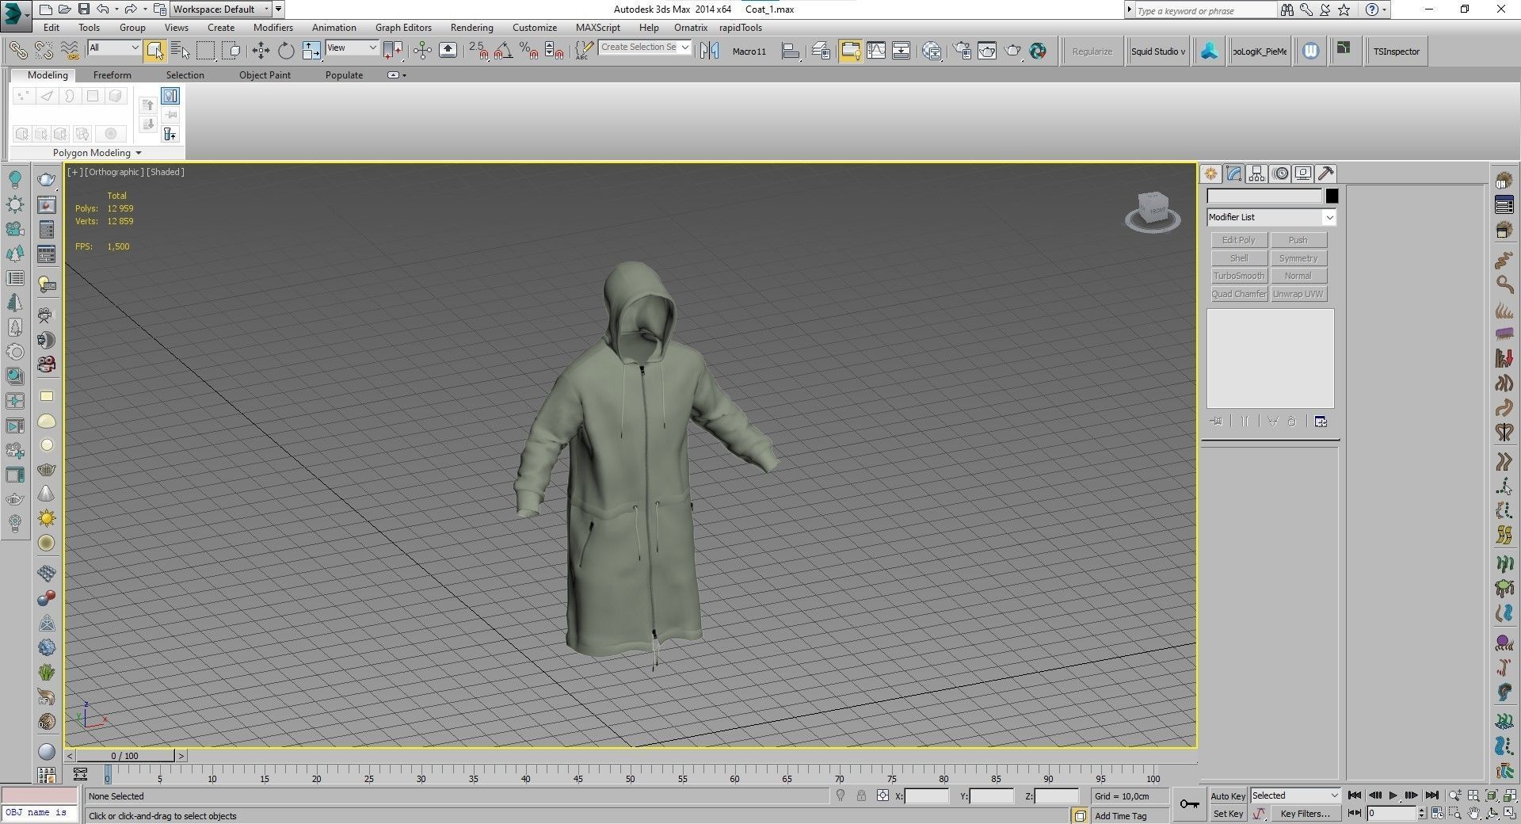Screen dimensions: 1521x824
Task: Activate the Select and Move tool
Action: pos(261,51)
